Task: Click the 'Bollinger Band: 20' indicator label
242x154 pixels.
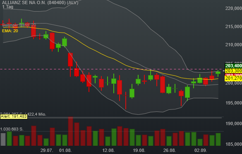Action: [19, 25]
